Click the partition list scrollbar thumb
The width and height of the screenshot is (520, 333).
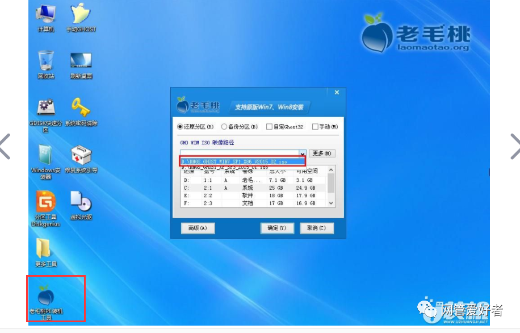pyautogui.click(x=330, y=183)
